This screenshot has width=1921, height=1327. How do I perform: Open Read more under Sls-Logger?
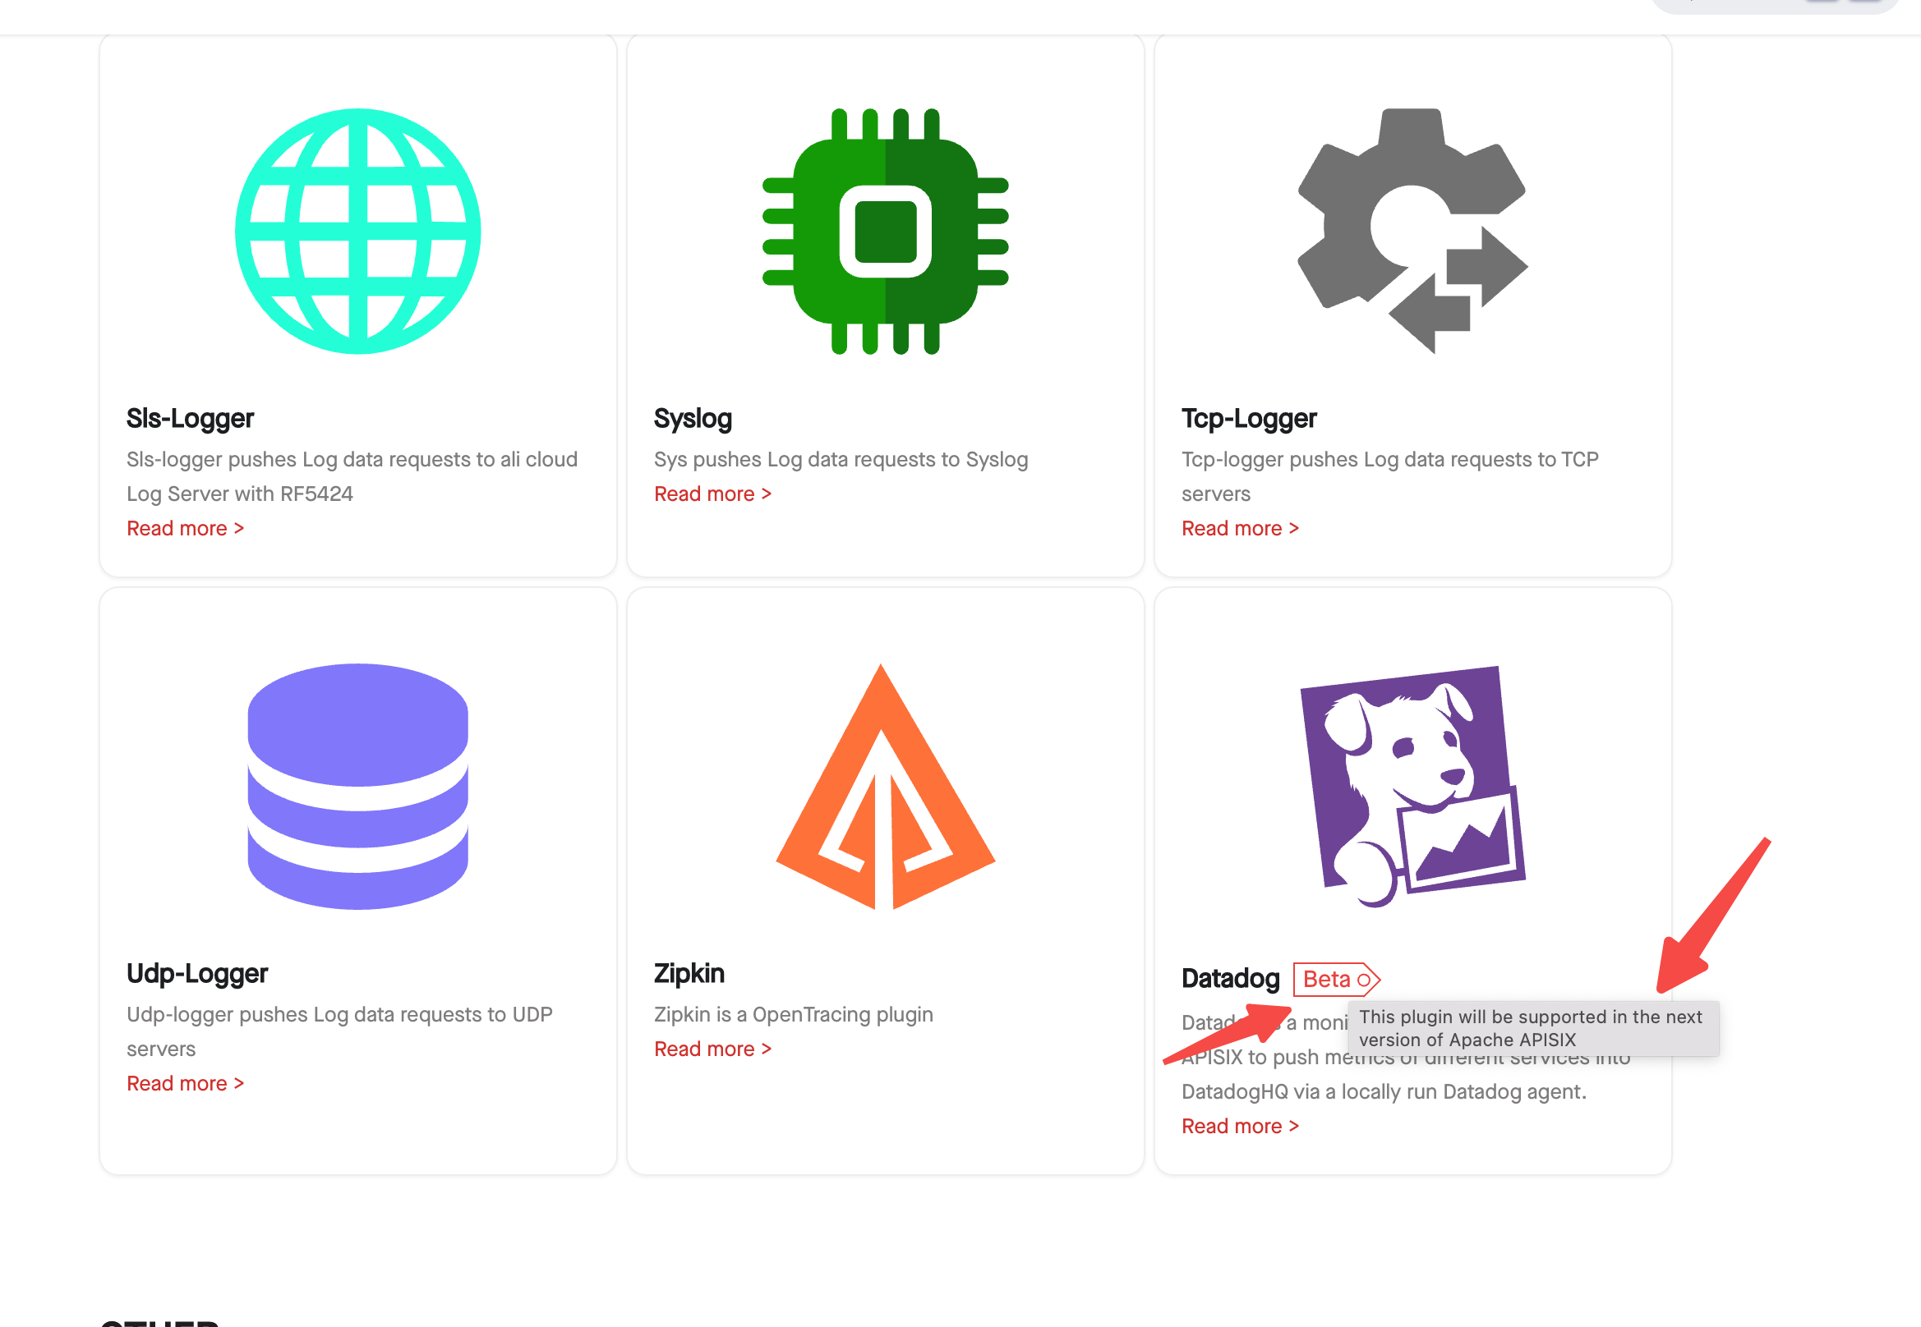click(185, 528)
